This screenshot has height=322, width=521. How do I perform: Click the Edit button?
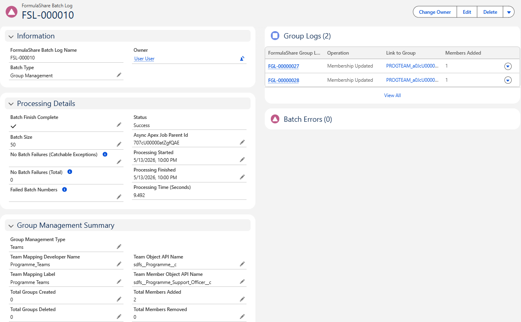point(467,12)
